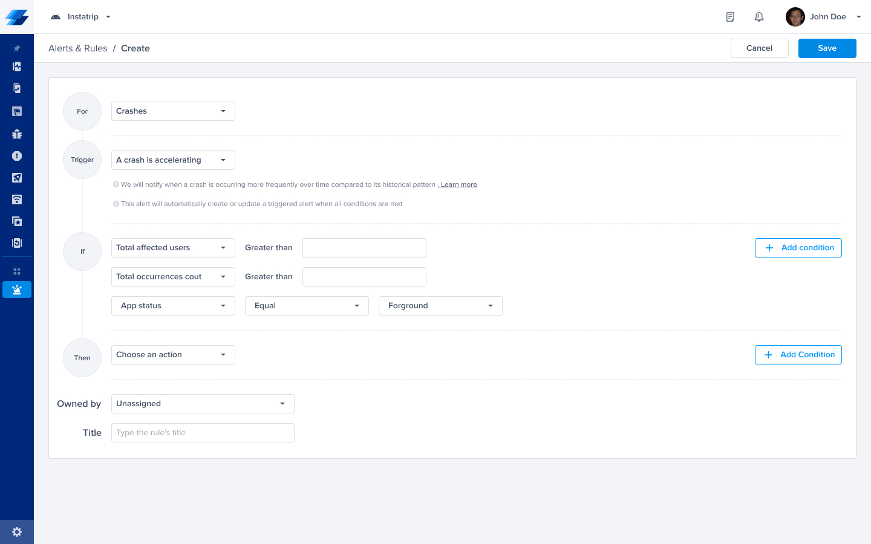Image resolution: width=871 pixels, height=544 pixels.
Task: Click the info icon before 'This alert will'
Action: pos(116,204)
